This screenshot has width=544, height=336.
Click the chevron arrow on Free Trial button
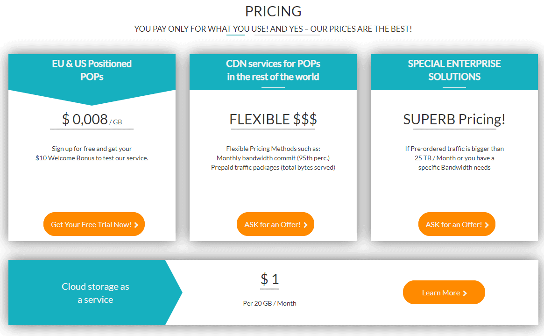pos(136,225)
